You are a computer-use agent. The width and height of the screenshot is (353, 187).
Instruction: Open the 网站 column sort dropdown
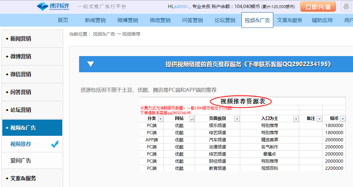click(192, 119)
